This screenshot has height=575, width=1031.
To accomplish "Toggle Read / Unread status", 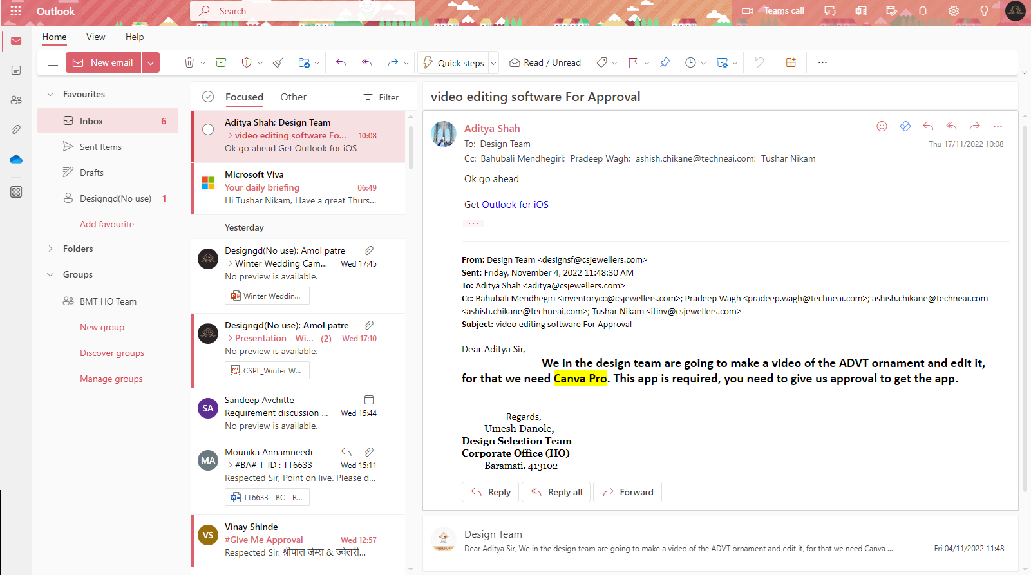I will (545, 62).
